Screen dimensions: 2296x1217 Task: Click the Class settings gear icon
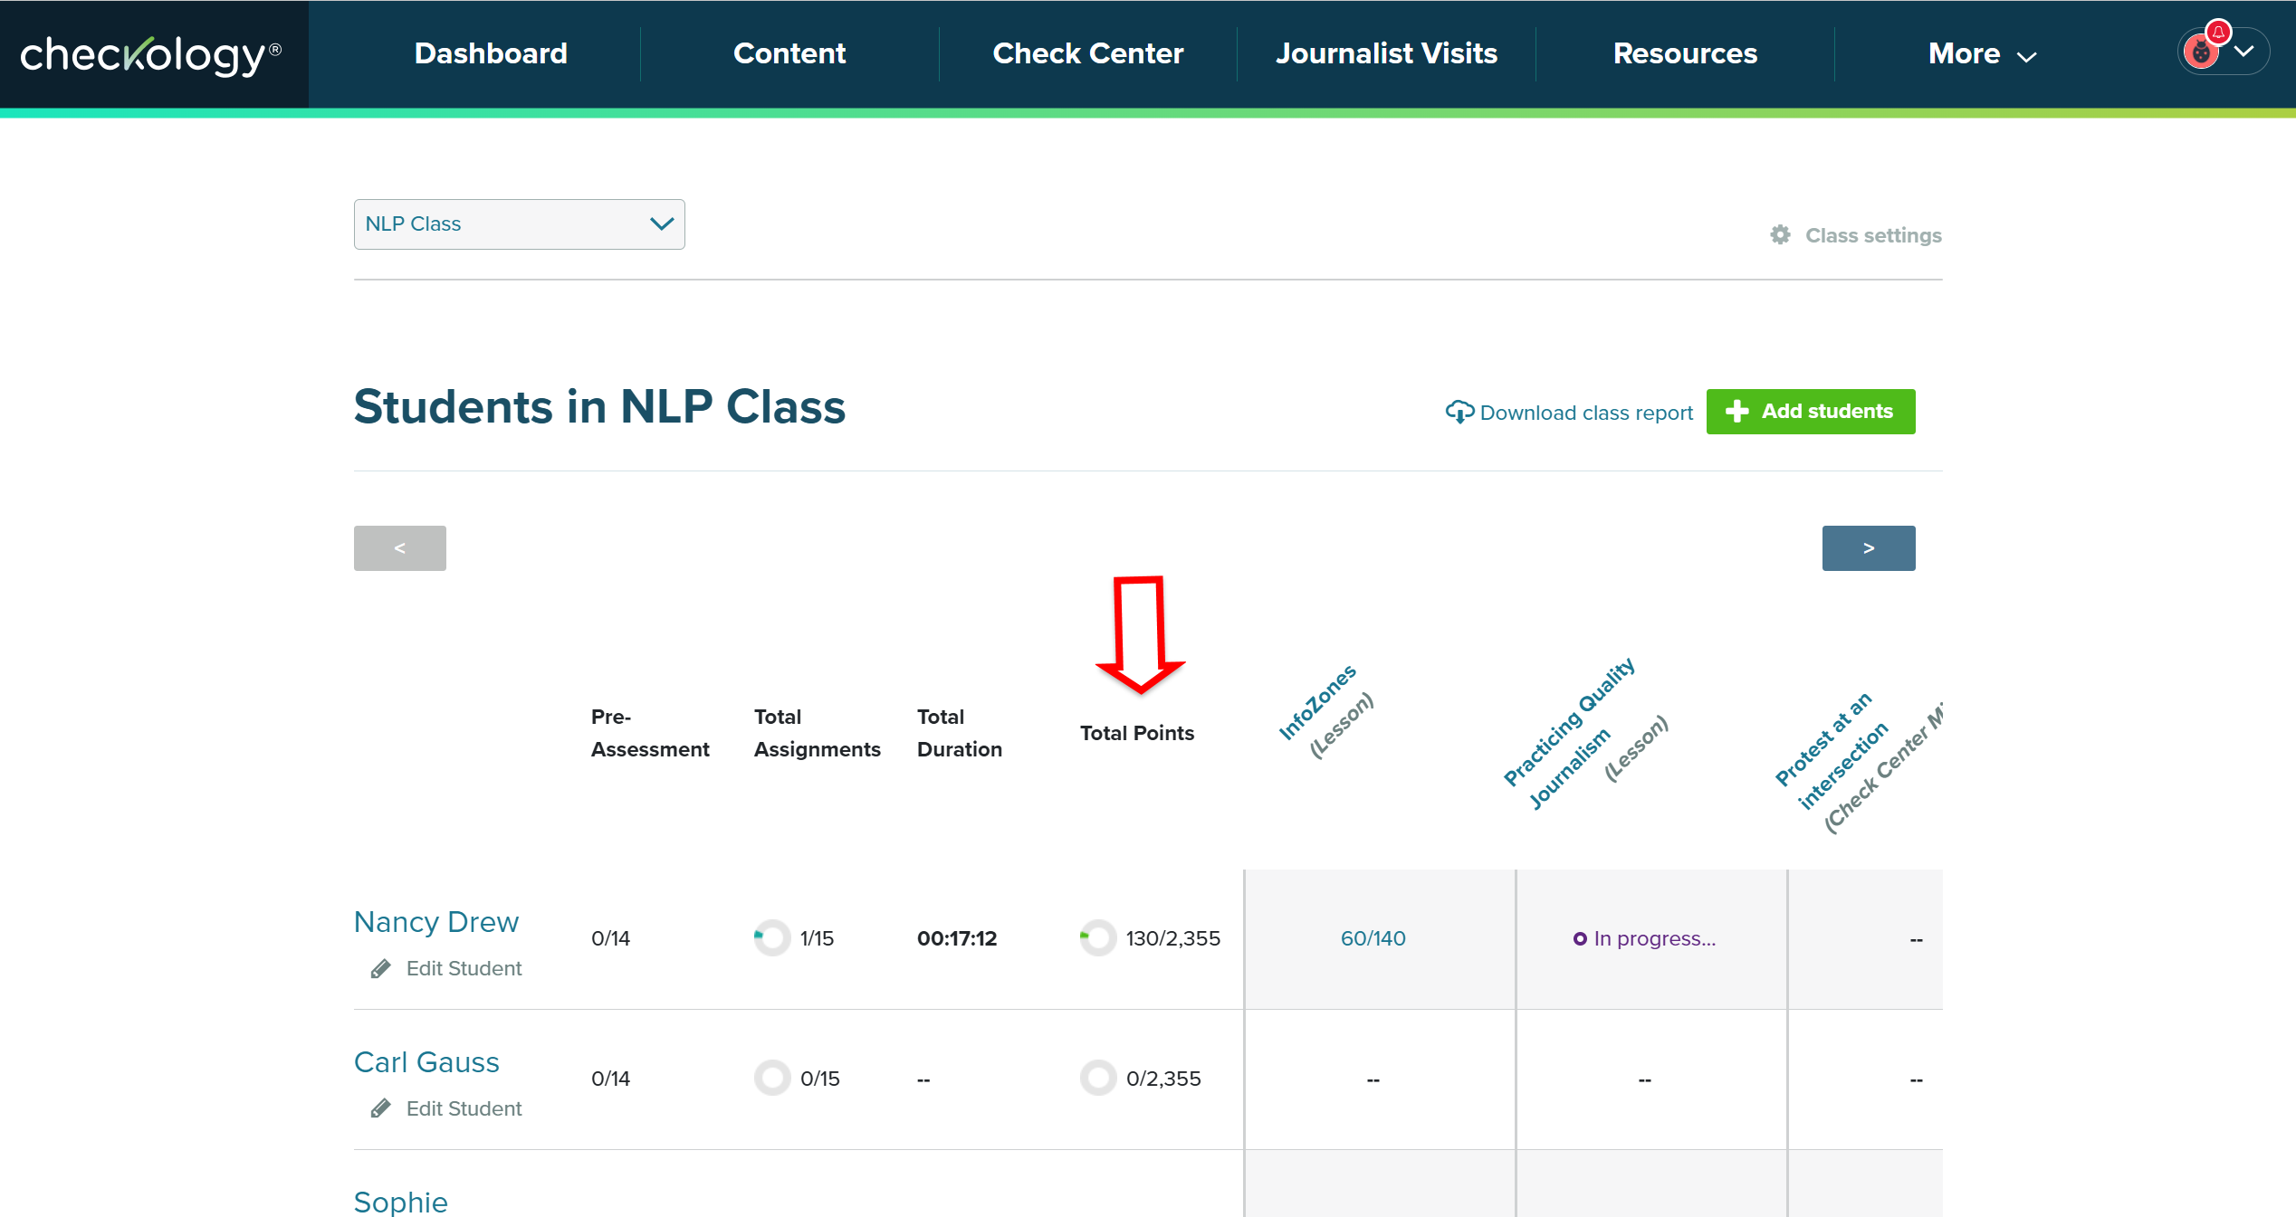pyautogui.click(x=1780, y=235)
